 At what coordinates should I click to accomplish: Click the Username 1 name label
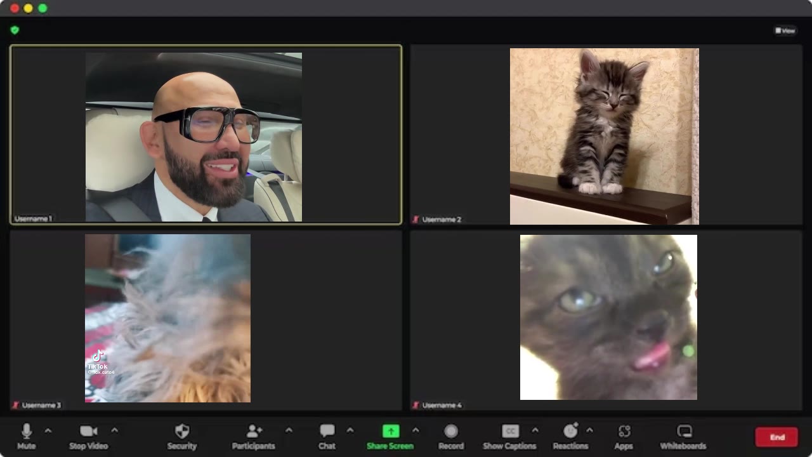33,218
